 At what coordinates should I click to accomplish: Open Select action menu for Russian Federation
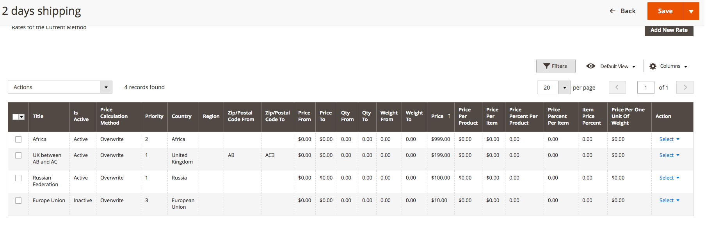tap(669, 178)
